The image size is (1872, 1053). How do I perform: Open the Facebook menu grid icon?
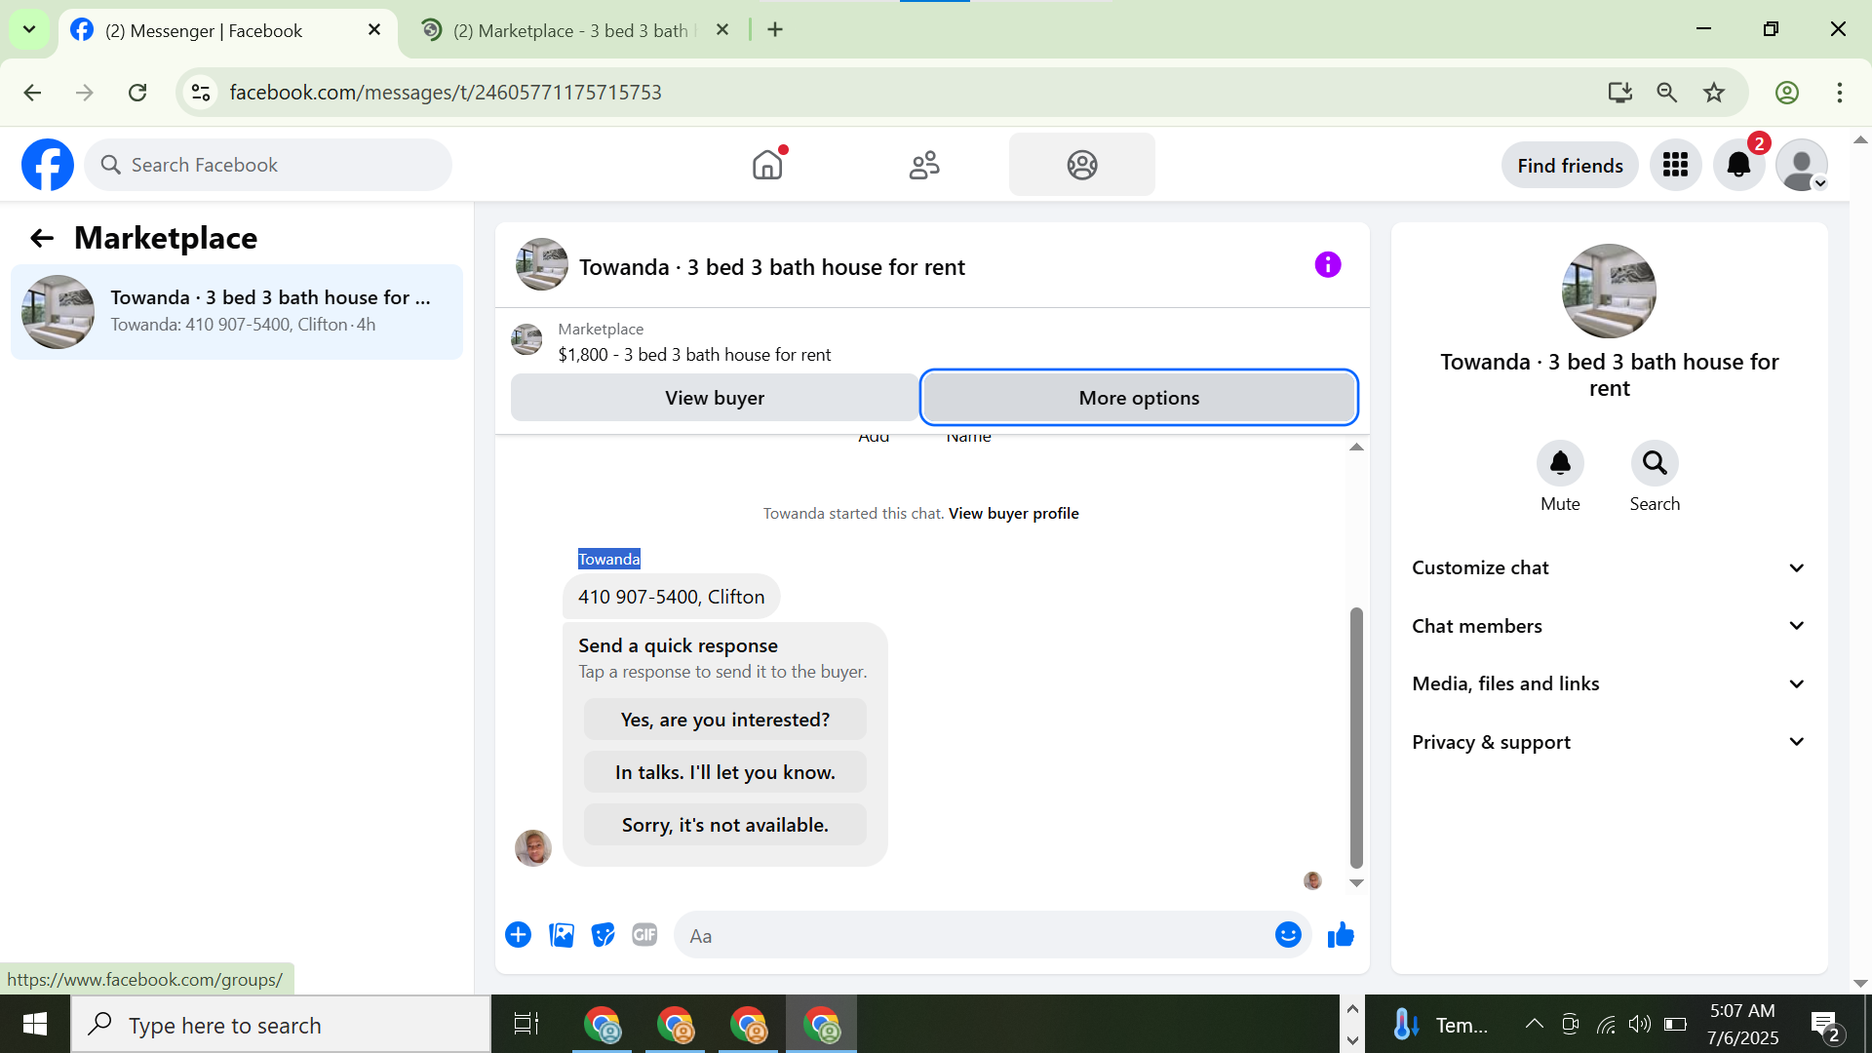1676,165
